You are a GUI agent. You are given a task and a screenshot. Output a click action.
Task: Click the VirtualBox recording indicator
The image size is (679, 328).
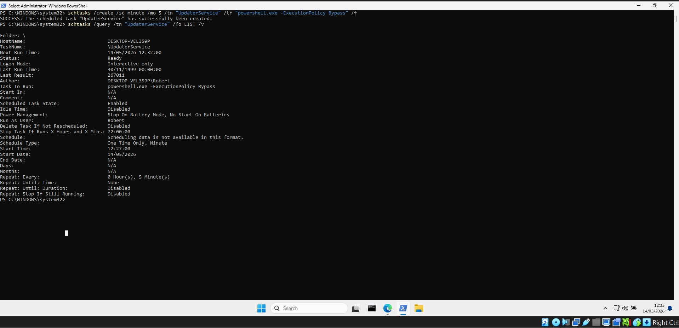click(616, 322)
